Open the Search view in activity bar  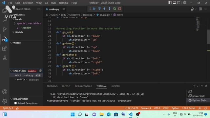coord(5,20)
